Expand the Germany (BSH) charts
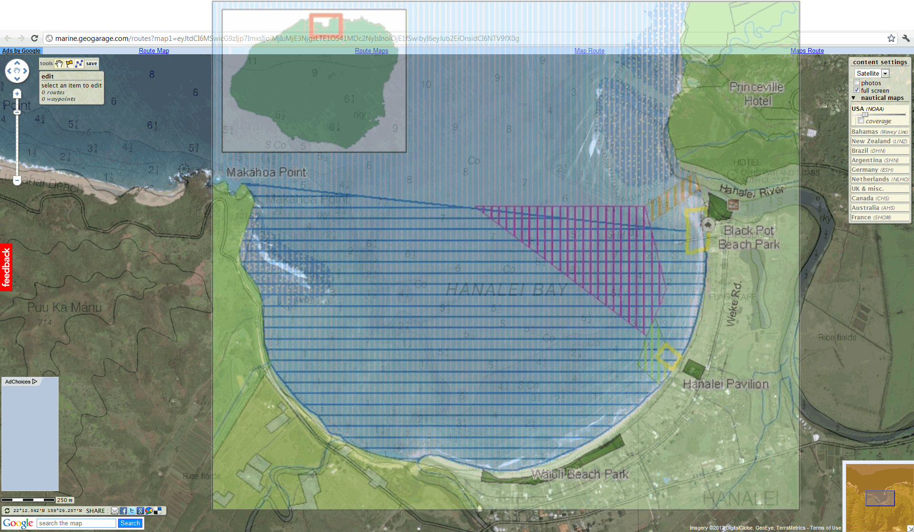This screenshot has height=532, width=914. [x=880, y=170]
